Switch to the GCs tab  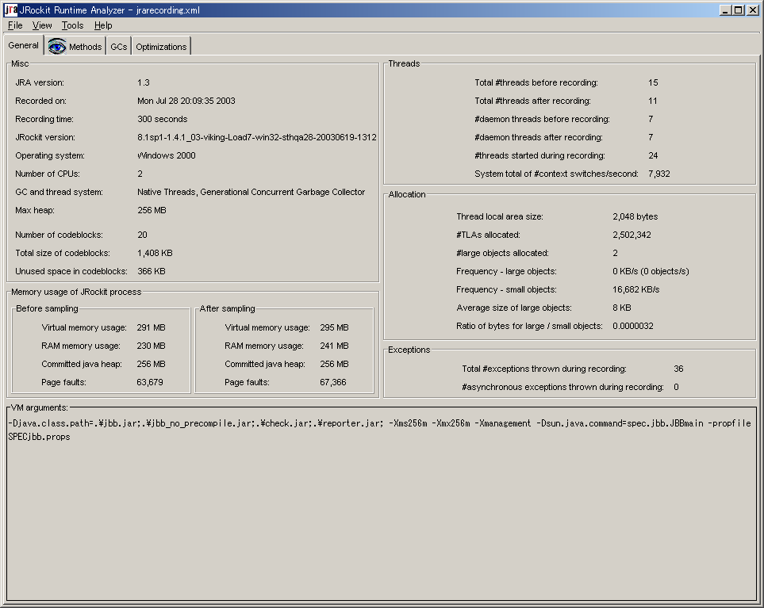click(118, 45)
